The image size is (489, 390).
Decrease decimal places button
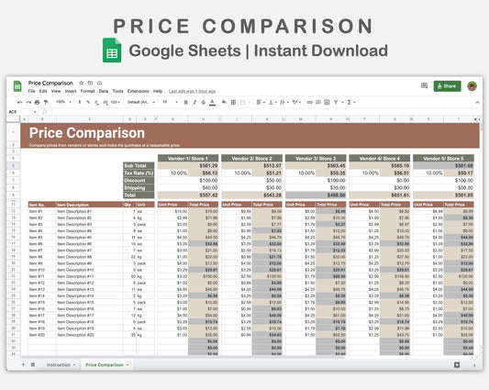96,103
